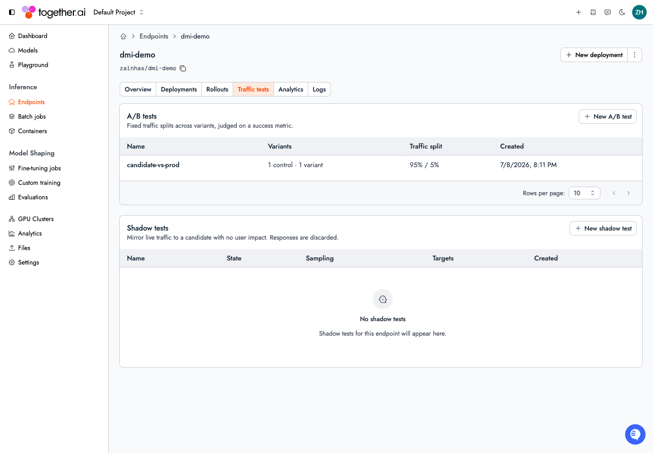Click the No shadow tests ghost icon
This screenshot has height=453, width=653.
[383, 299]
